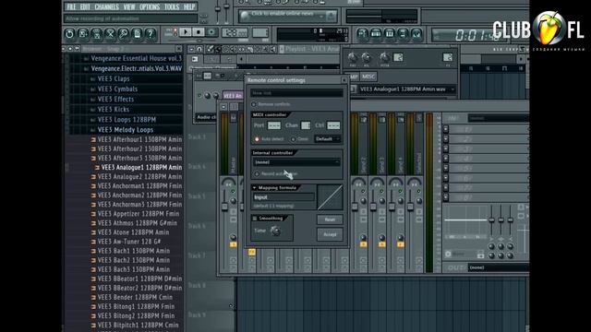Select VEE3 BBeator1 128BPM D#min sample

139,279
